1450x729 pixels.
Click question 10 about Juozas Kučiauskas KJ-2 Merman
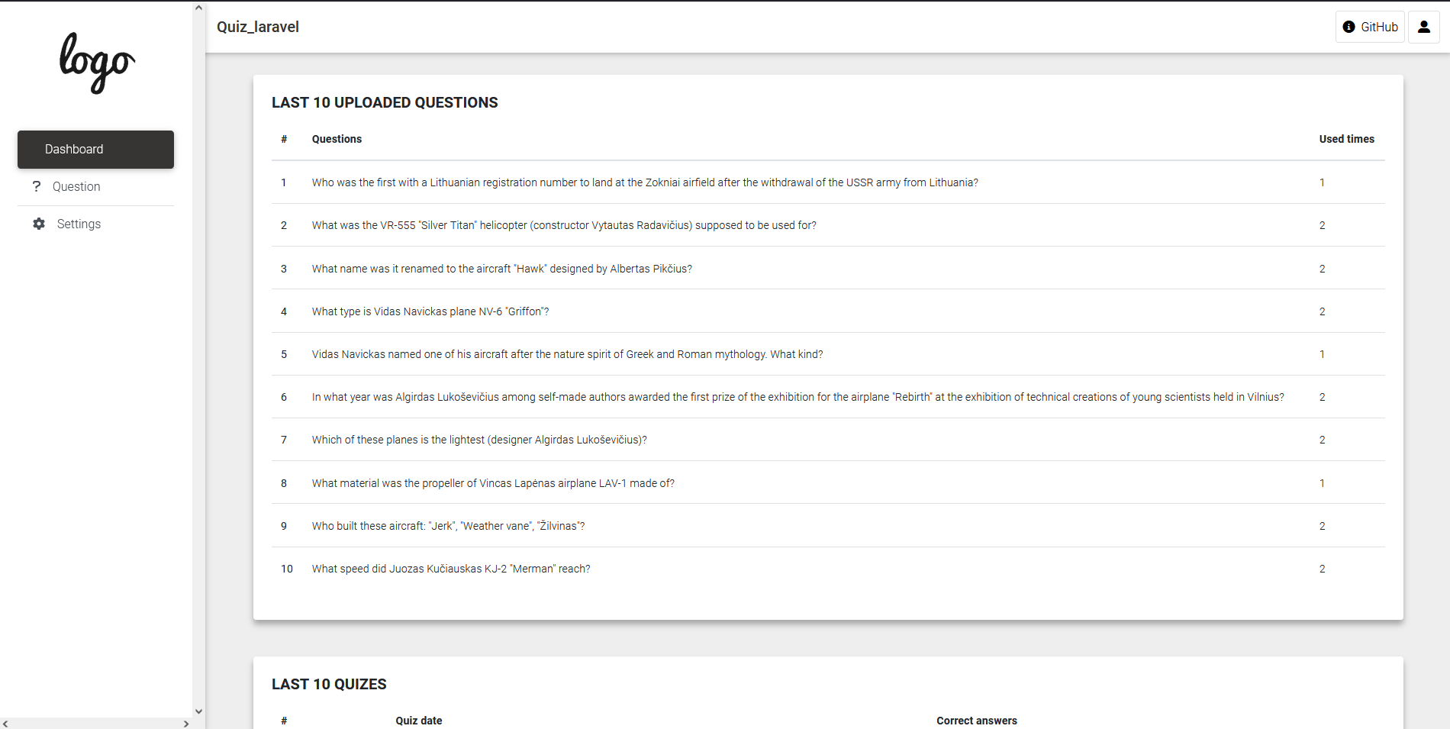tap(450, 569)
